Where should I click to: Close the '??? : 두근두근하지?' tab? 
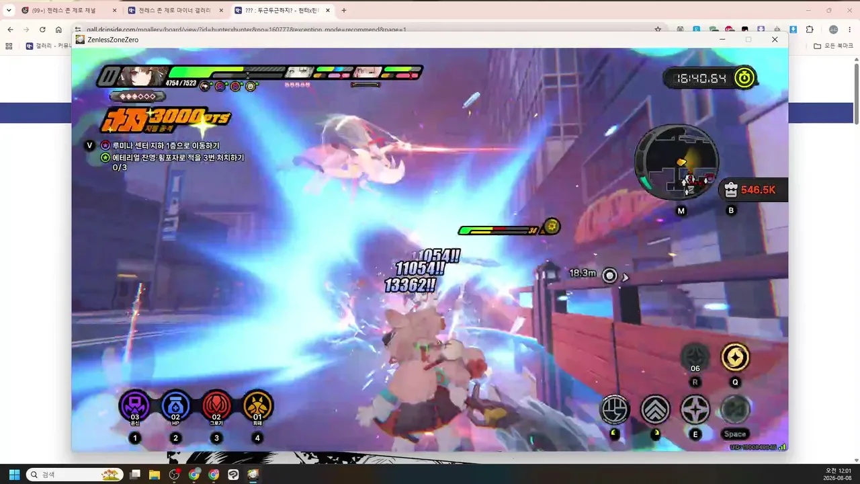point(328,11)
